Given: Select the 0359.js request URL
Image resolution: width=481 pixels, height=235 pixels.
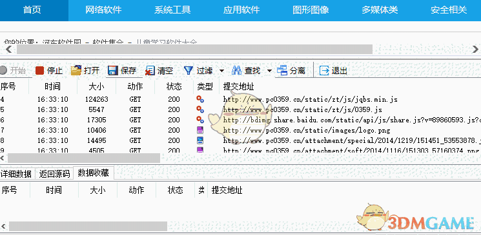Looking at the screenshot, I should coord(302,109).
